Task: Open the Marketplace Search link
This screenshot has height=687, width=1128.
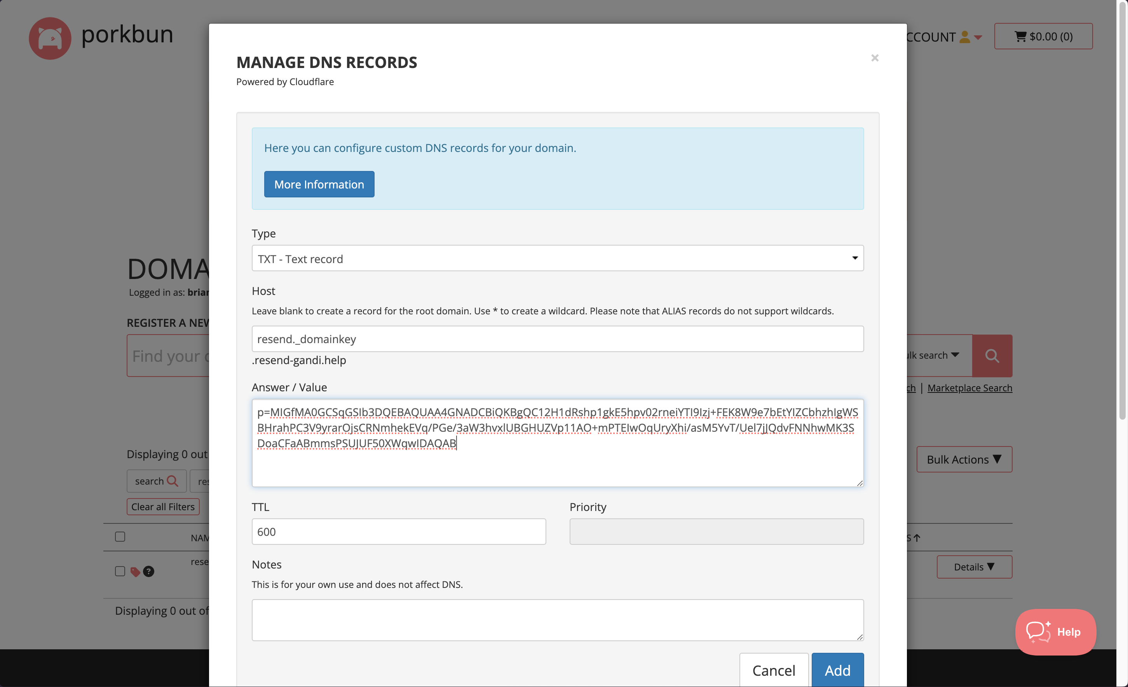Action: pos(969,388)
